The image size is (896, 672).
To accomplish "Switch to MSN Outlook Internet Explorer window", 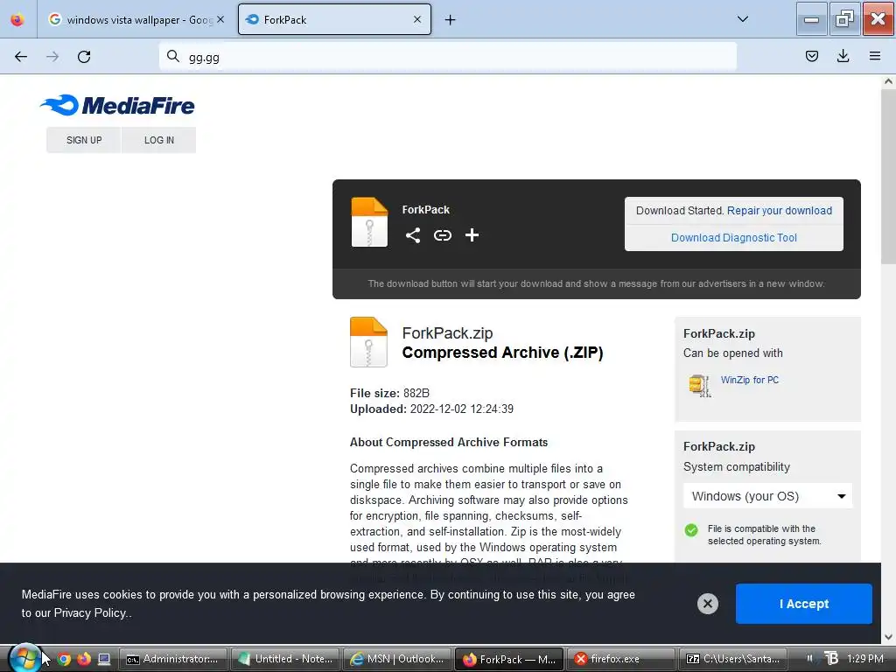I will pos(397,659).
